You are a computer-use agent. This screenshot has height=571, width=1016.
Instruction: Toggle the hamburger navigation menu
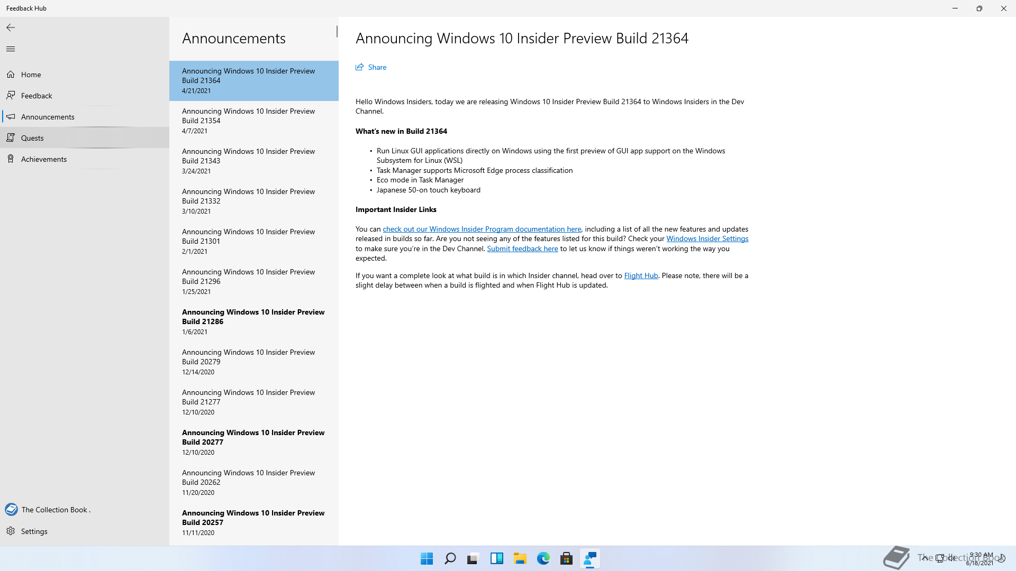coord(11,49)
